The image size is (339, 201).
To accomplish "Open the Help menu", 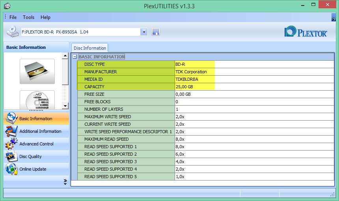I will point(45,17).
